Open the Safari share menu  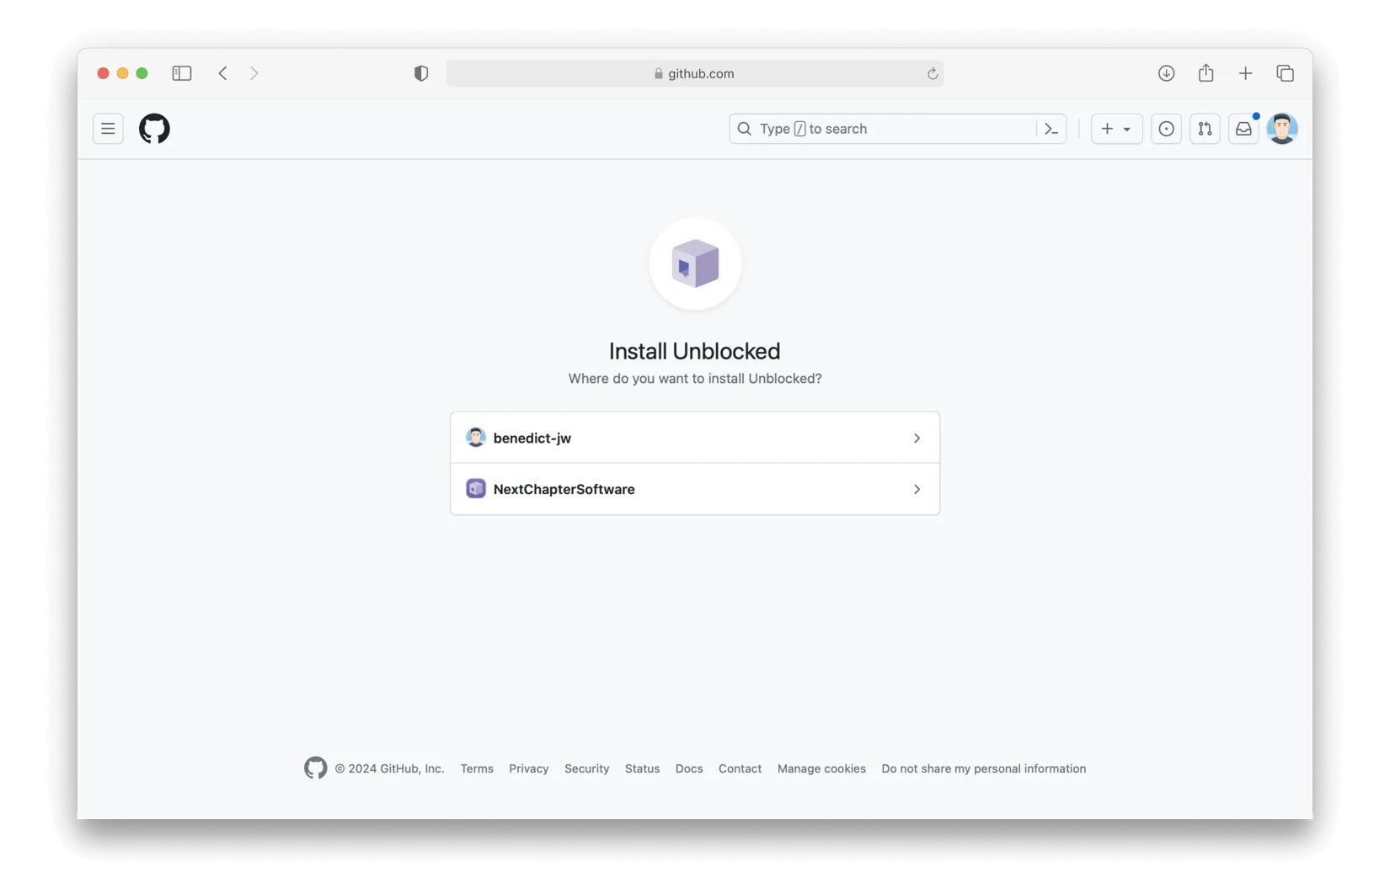(1206, 72)
